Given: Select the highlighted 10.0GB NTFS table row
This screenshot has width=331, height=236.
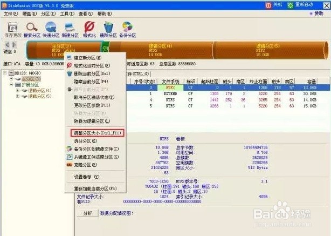Looking at the screenshot, I should [228, 87].
